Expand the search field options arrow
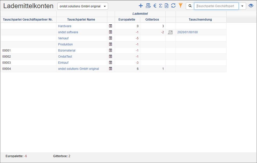The width and height of the screenshot is (257, 163). (242, 6)
